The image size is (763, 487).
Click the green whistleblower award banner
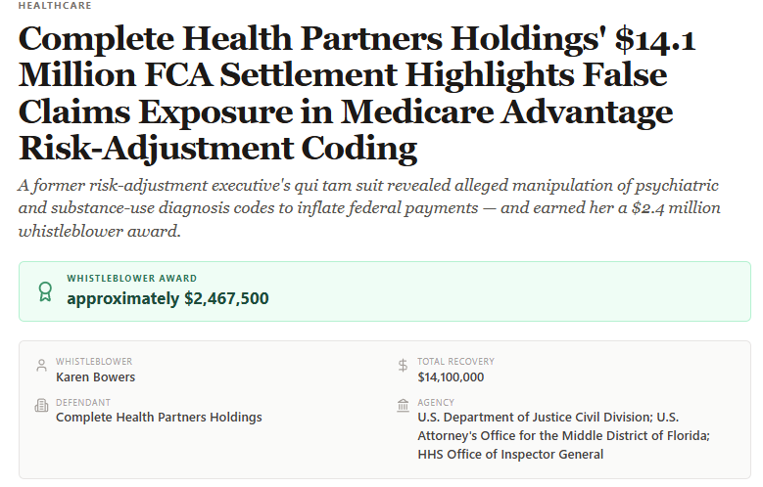(384, 291)
